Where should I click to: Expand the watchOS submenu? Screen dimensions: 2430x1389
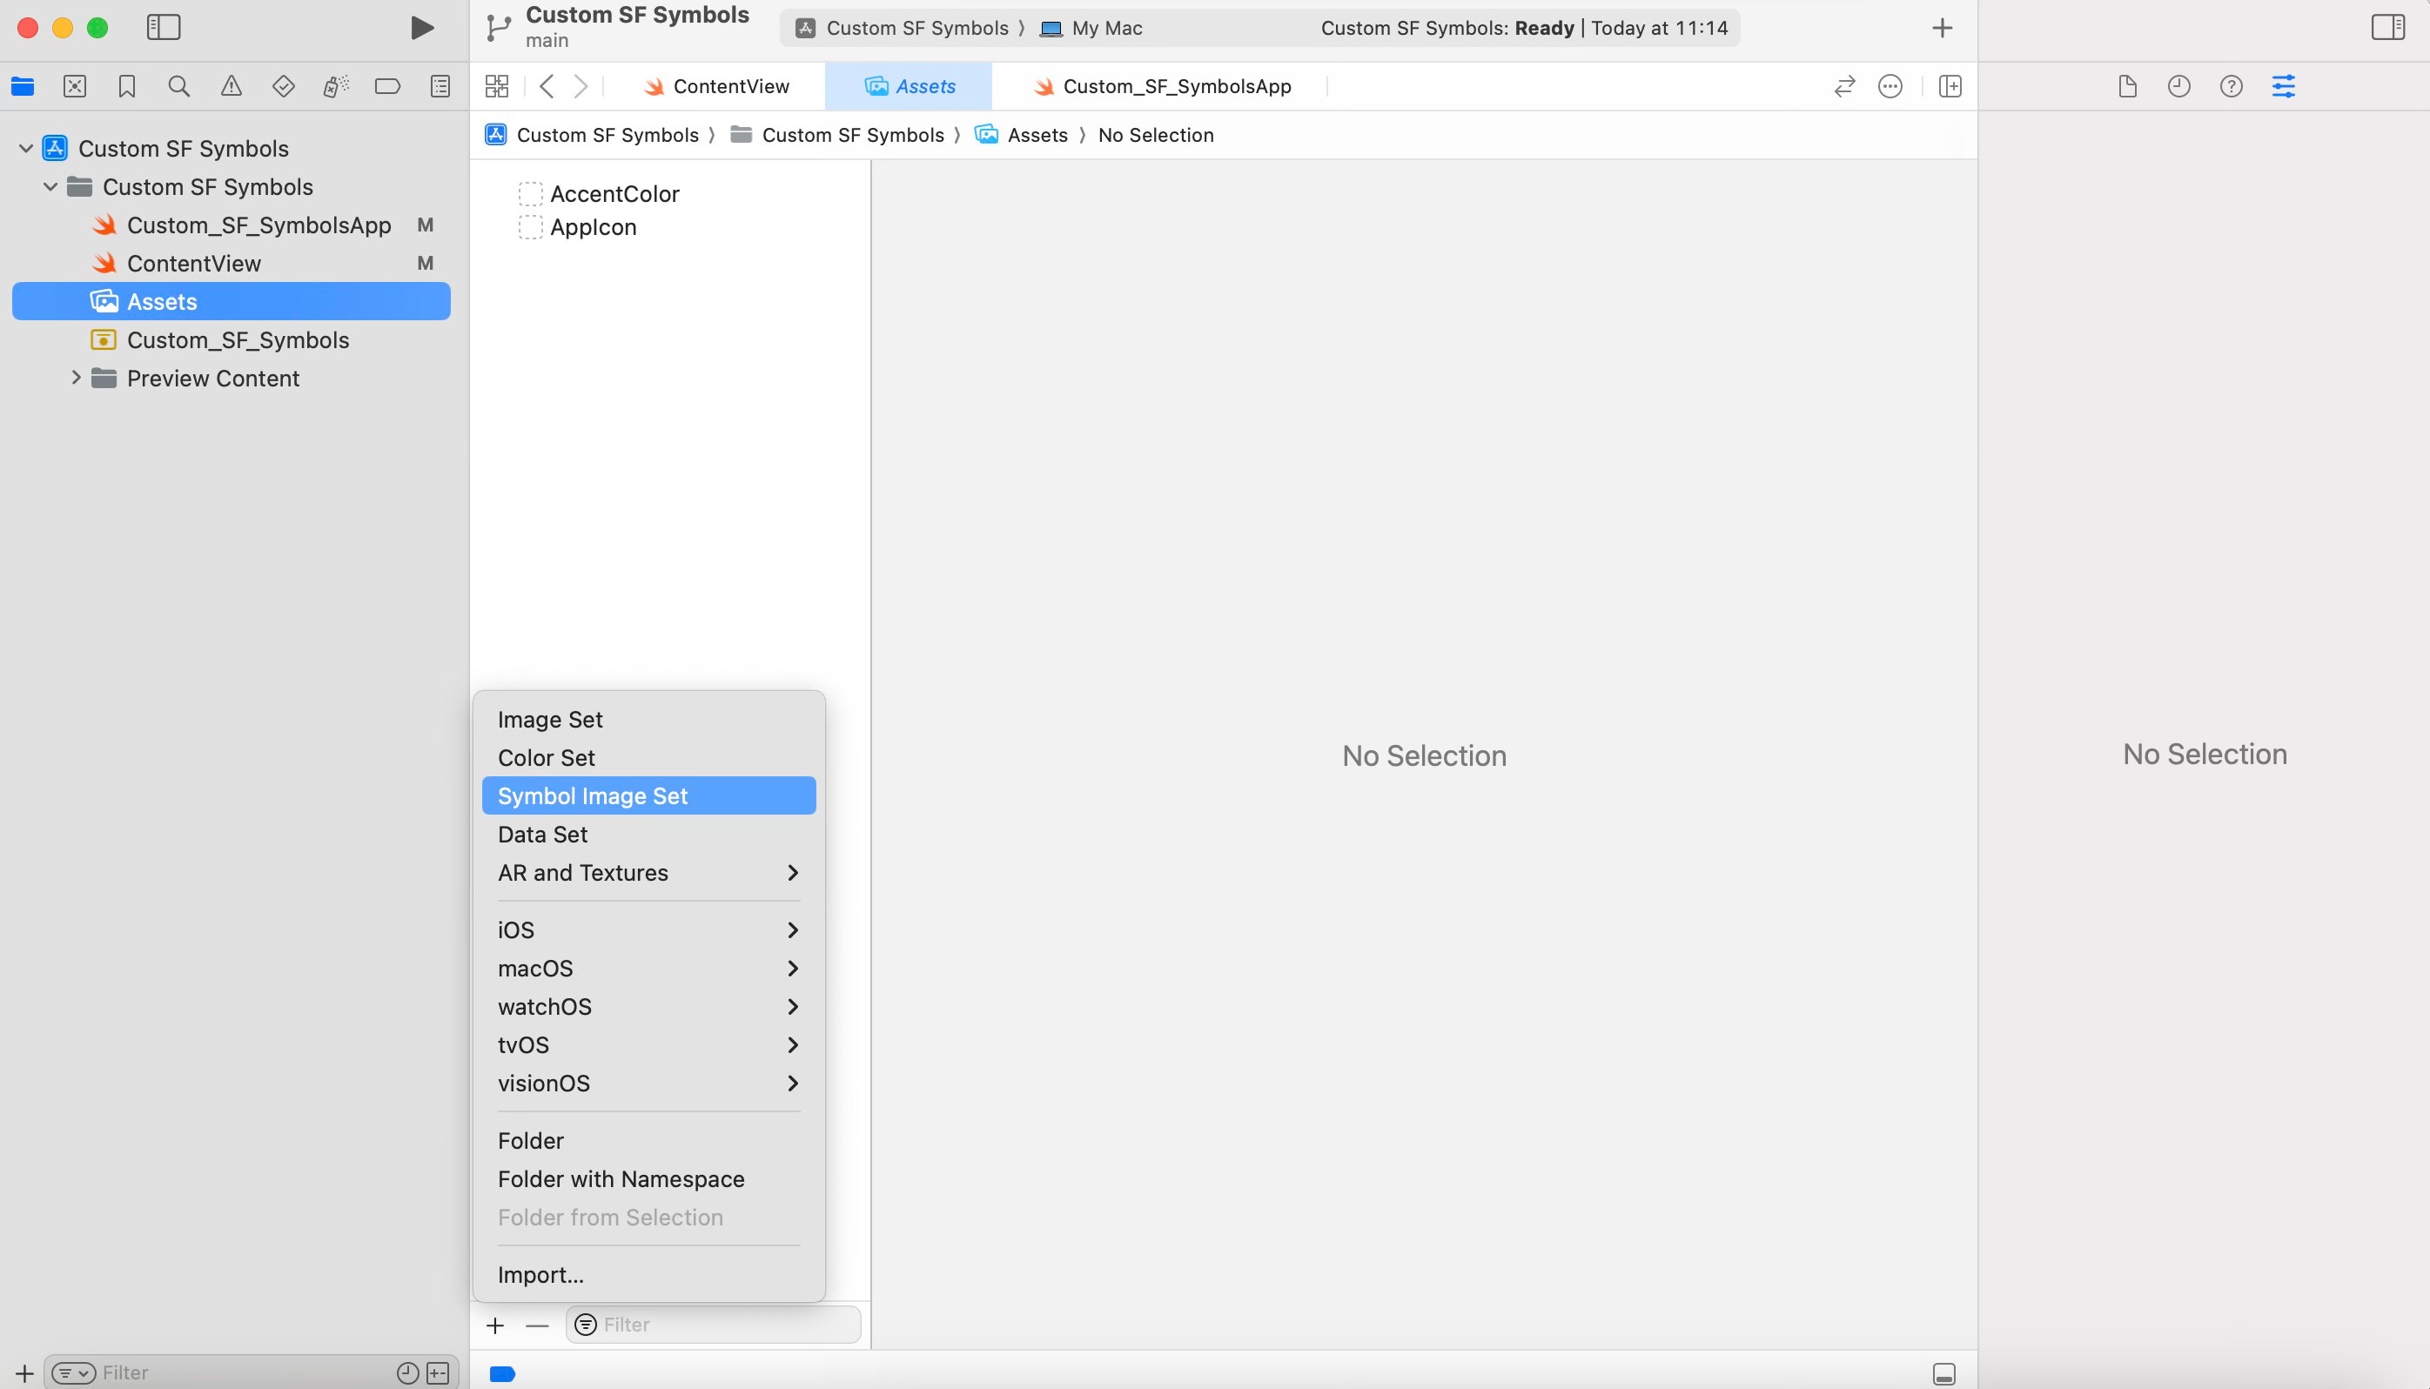click(648, 1006)
